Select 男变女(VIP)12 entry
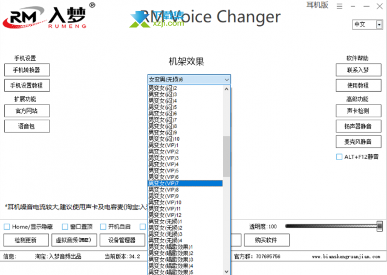 click(185, 215)
